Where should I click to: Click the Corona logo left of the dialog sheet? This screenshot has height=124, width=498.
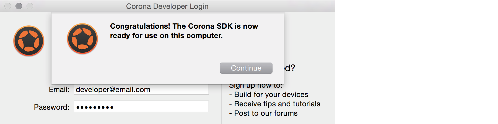29,41
